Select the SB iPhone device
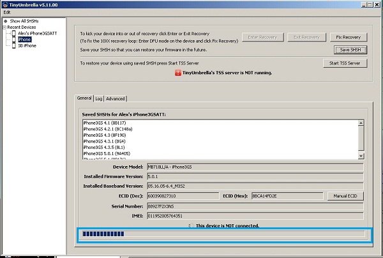383x258 pixels. [27, 46]
